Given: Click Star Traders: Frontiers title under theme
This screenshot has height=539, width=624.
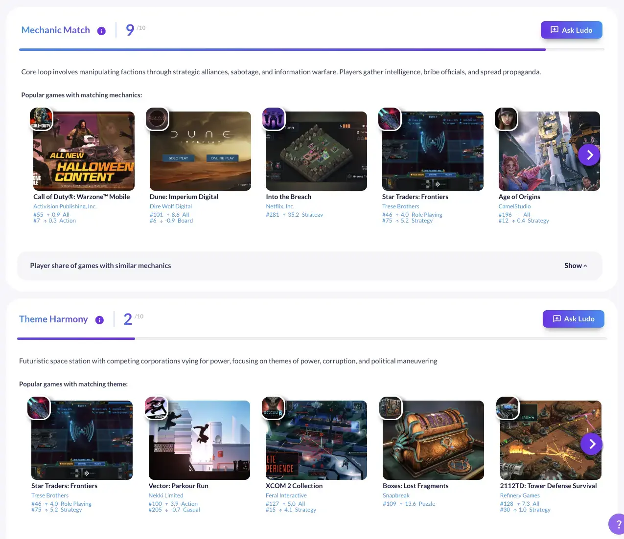Looking at the screenshot, I should tap(64, 486).
